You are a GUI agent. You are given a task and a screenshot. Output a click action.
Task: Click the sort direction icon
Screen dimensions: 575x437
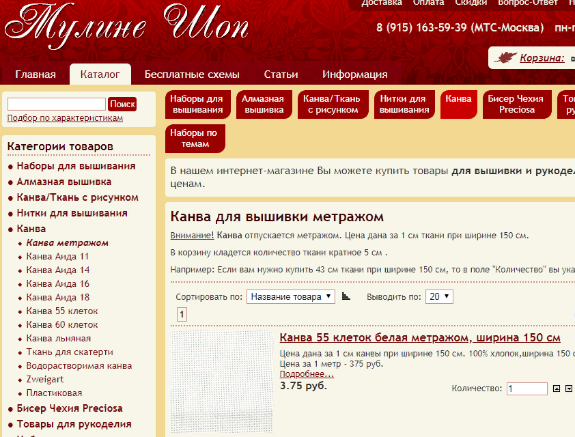(x=346, y=296)
